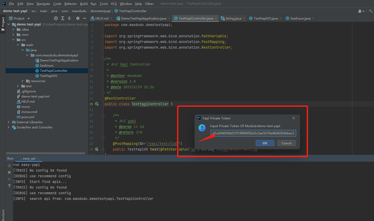Hide the Project panel with minus icon
374x221 pixels.
tap(84, 18)
